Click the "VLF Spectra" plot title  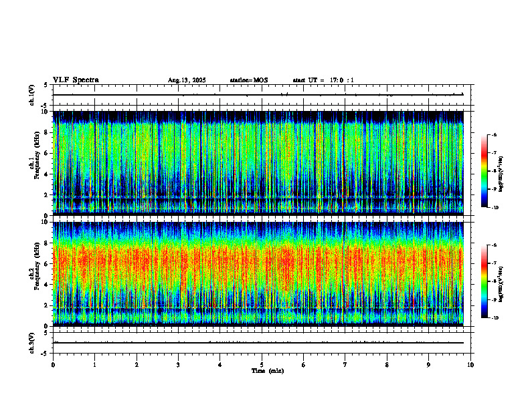76,80
